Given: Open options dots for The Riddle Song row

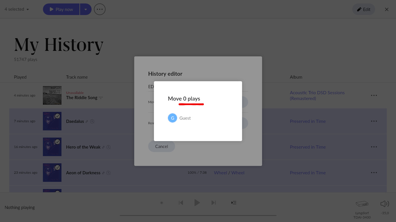Looking at the screenshot, I should 374,95.
